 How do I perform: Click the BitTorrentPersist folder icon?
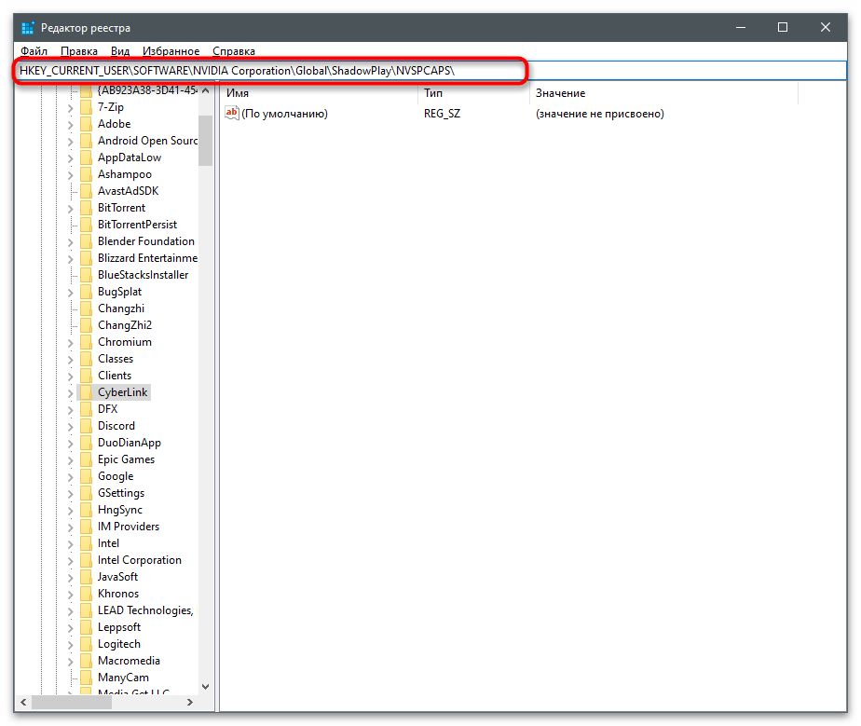coord(87,225)
